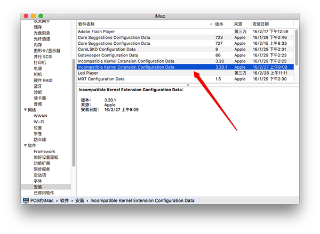Select the Gatekeeper Configuration Data row
This screenshot has width=320, height=234.
(185, 55)
